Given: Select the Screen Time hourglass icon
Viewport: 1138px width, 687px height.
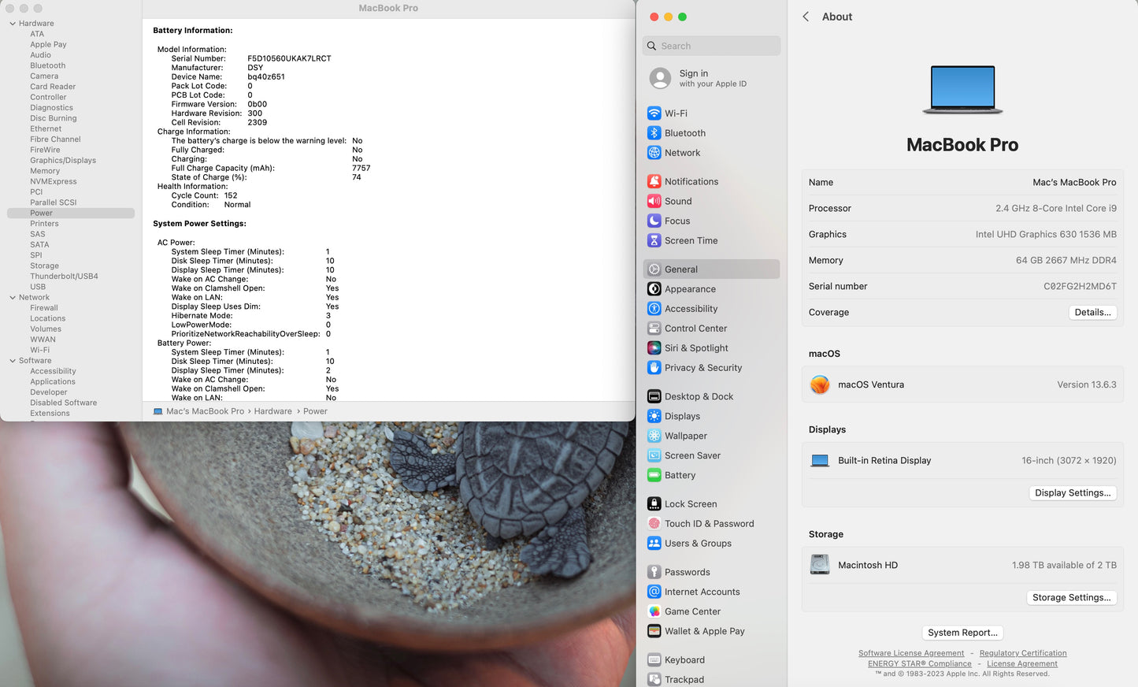Looking at the screenshot, I should (654, 240).
